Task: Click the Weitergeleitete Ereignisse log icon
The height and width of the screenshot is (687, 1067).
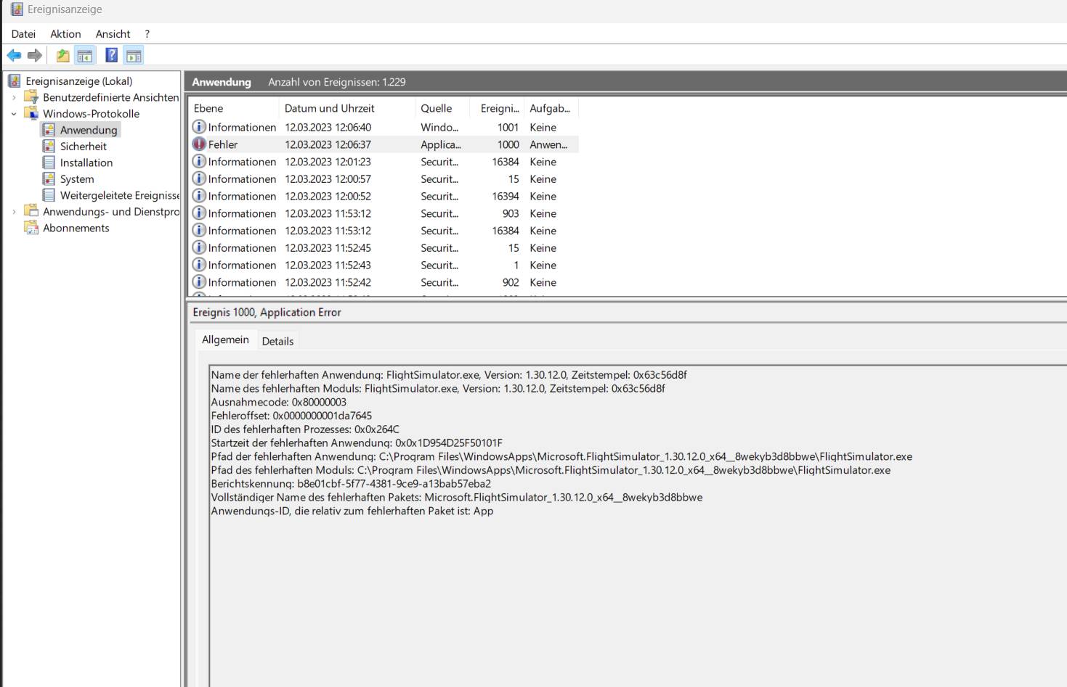Action: [x=49, y=195]
